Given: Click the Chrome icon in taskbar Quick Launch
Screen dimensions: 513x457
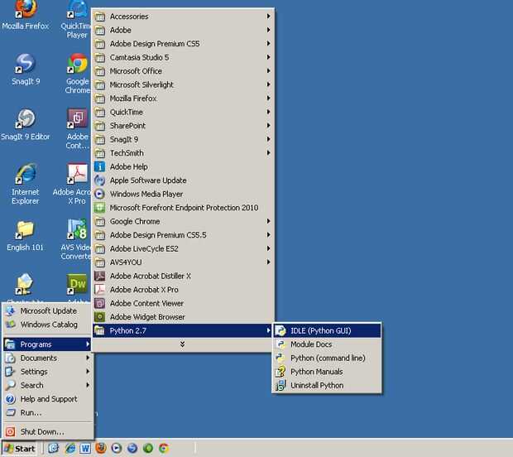Looking at the screenshot, I should (164, 448).
